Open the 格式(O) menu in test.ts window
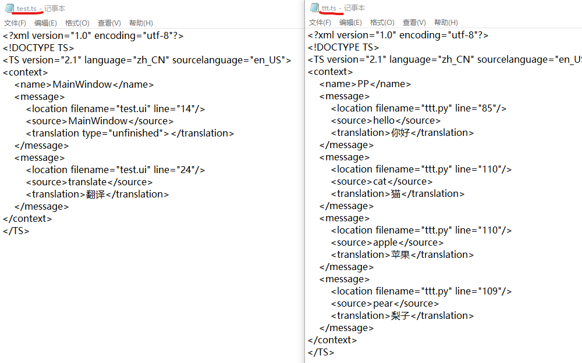582x363 pixels. click(77, 23)
